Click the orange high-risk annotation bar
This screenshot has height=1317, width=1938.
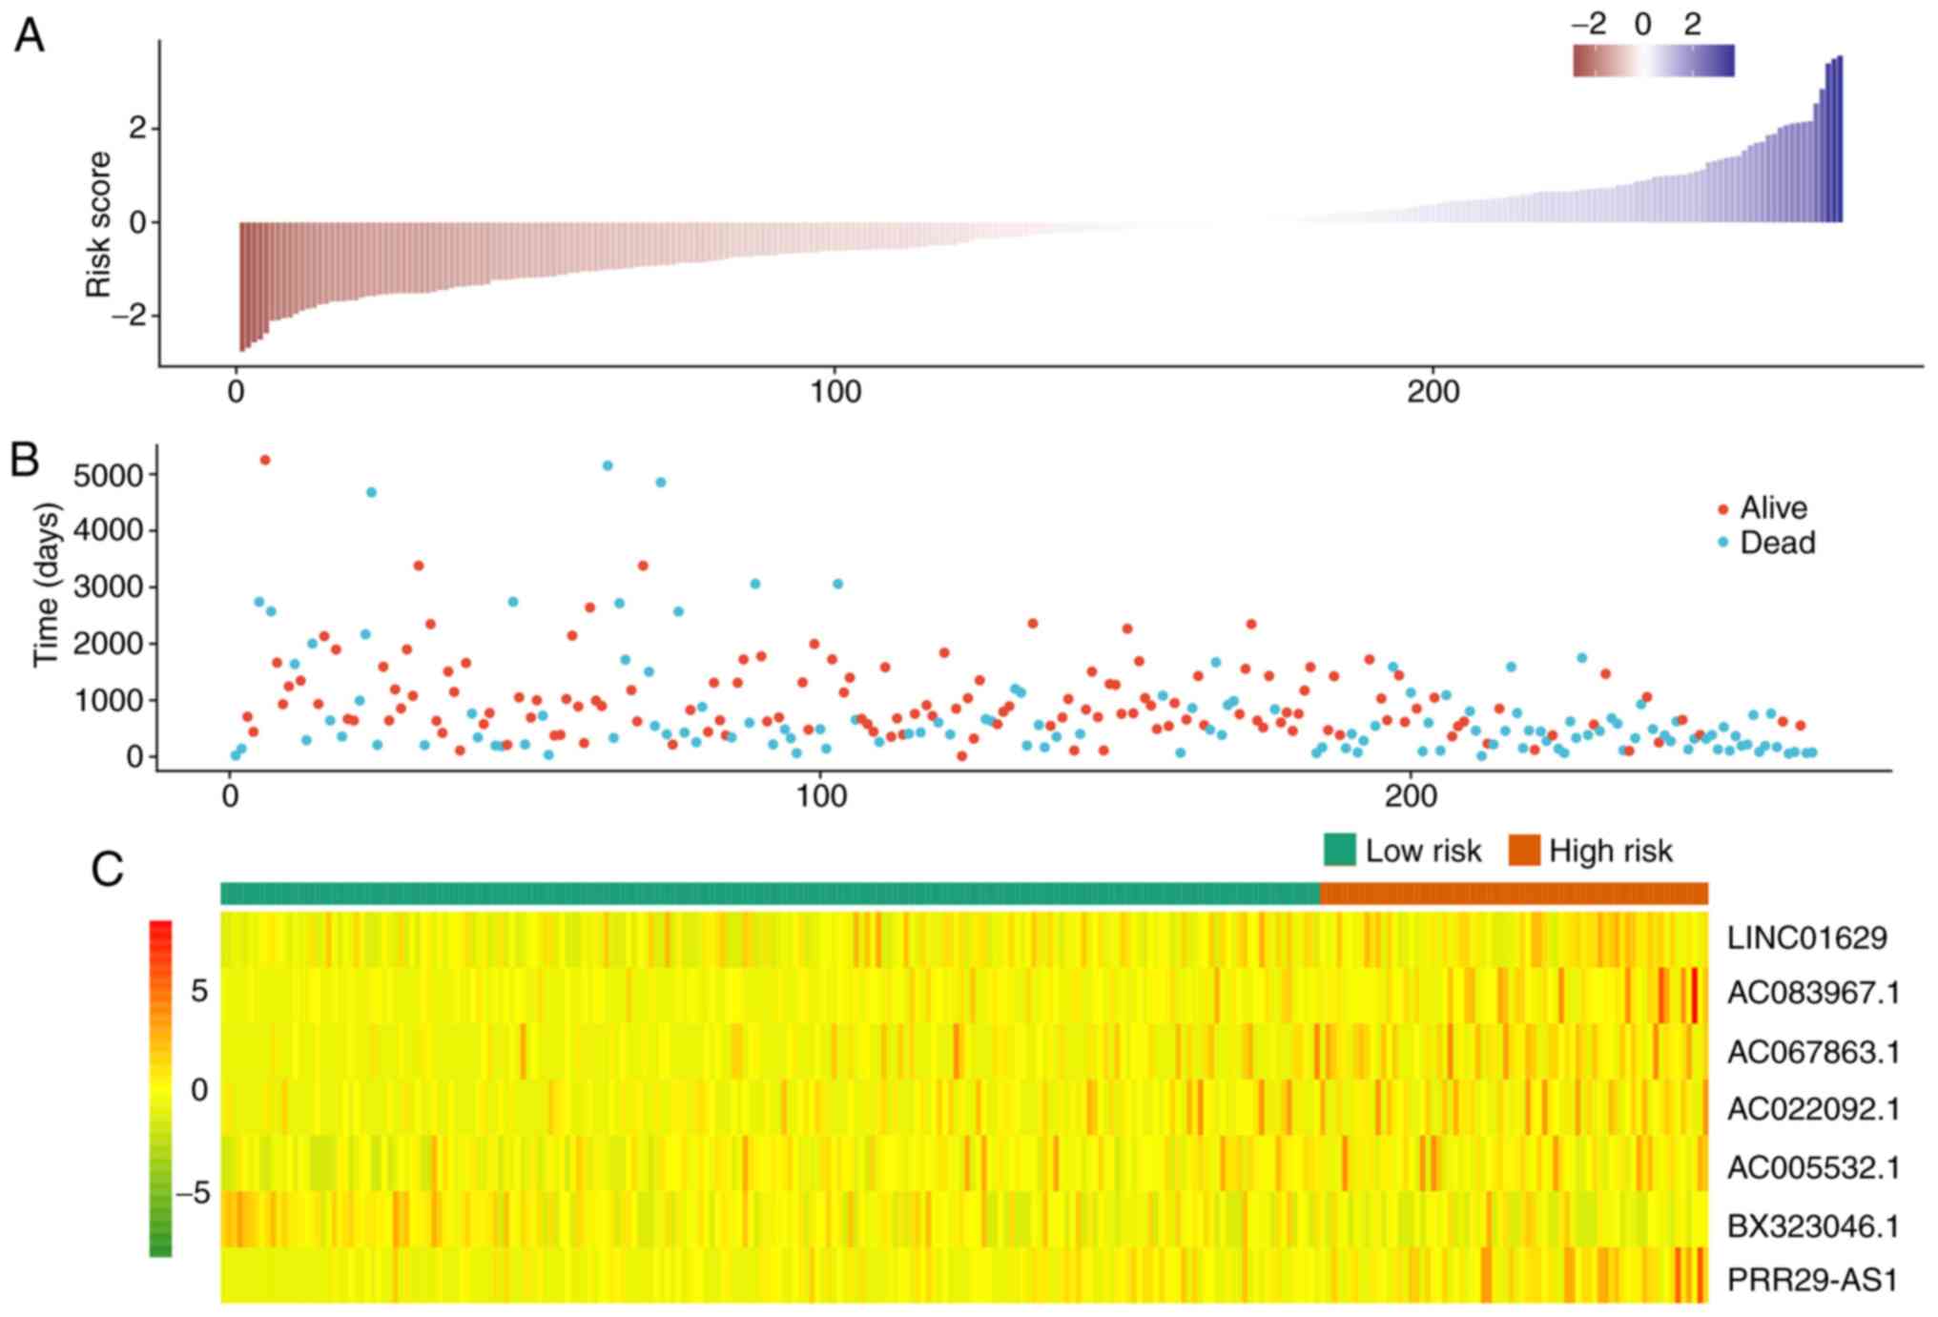pos(1514,894)
